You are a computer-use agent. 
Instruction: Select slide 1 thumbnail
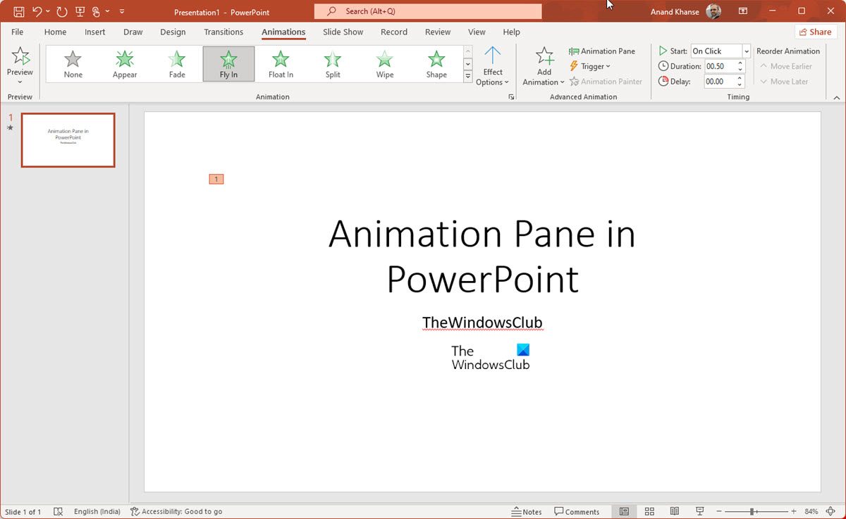[x=68, y=140]
